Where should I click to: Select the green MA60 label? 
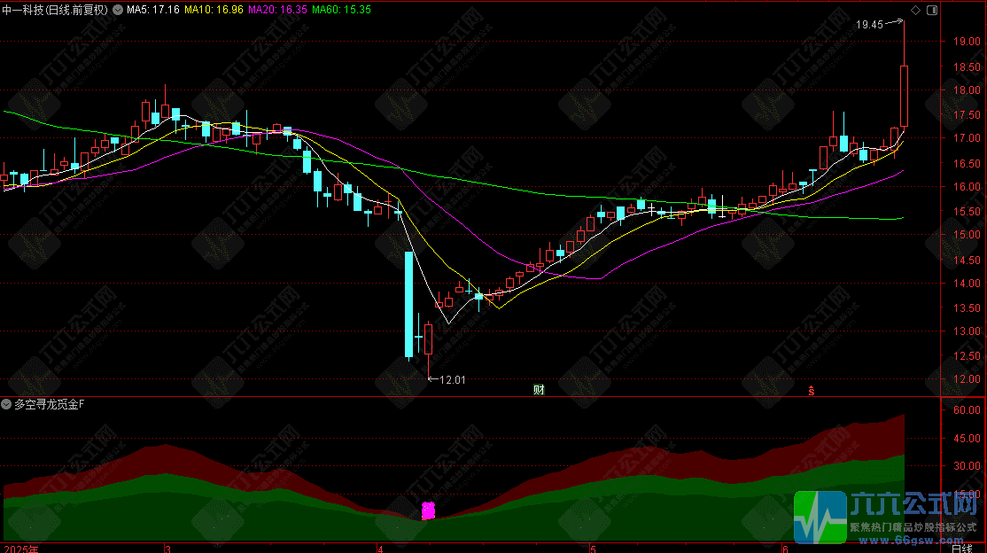click(x=341, y=10)
